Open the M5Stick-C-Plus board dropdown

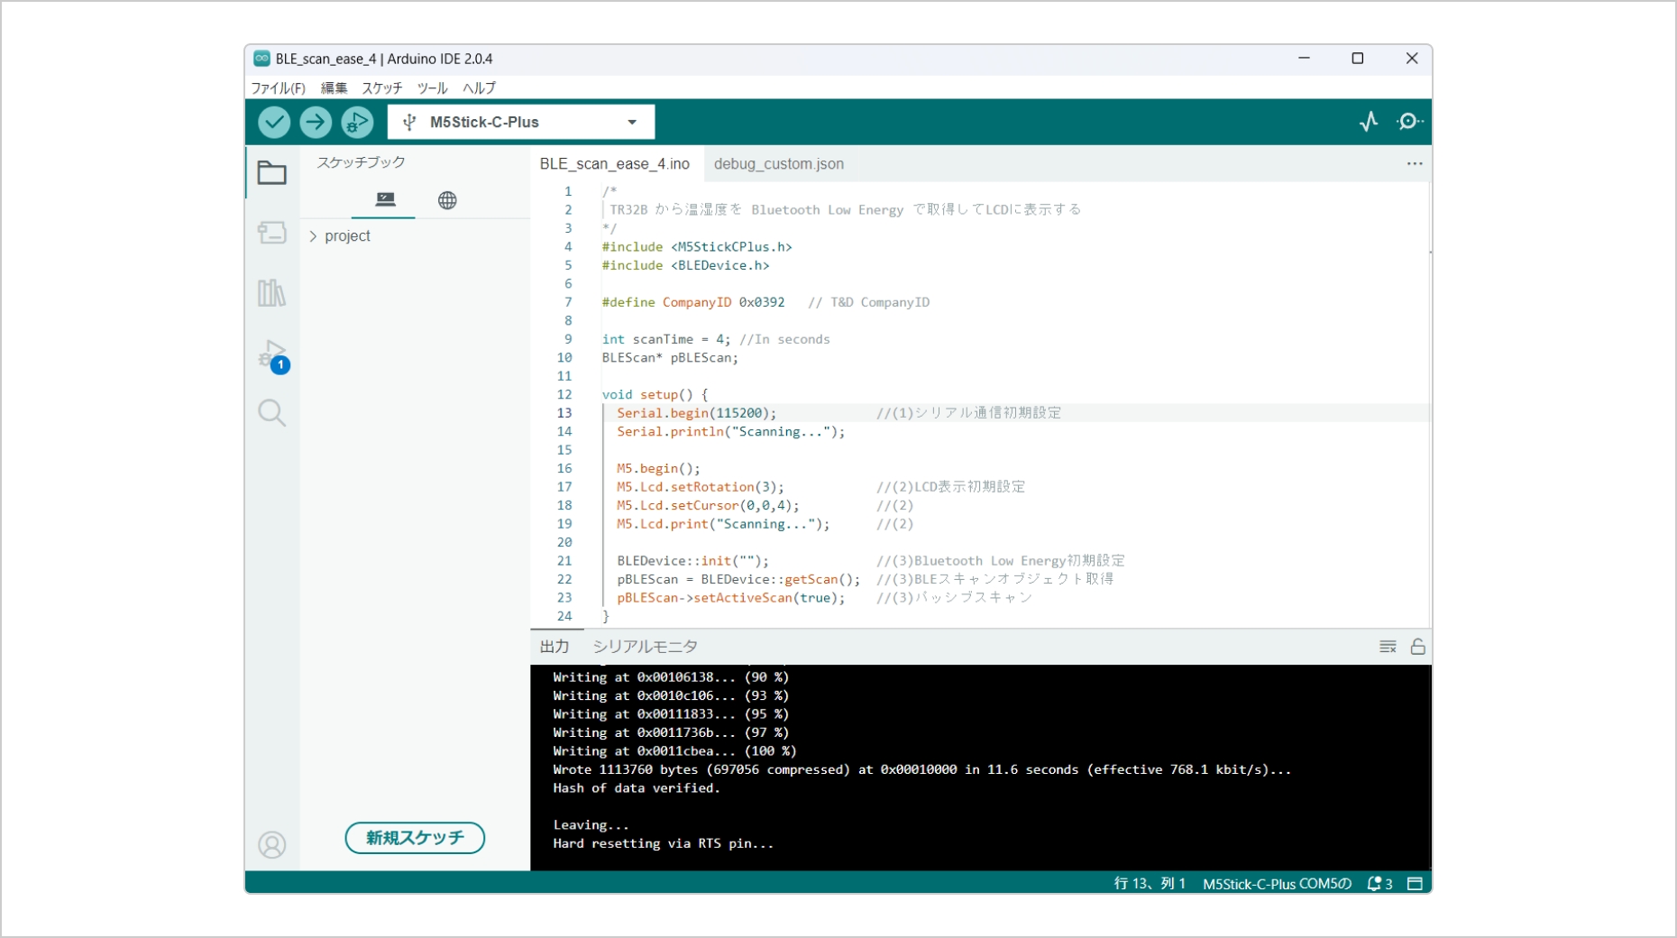tap(521, 122)
